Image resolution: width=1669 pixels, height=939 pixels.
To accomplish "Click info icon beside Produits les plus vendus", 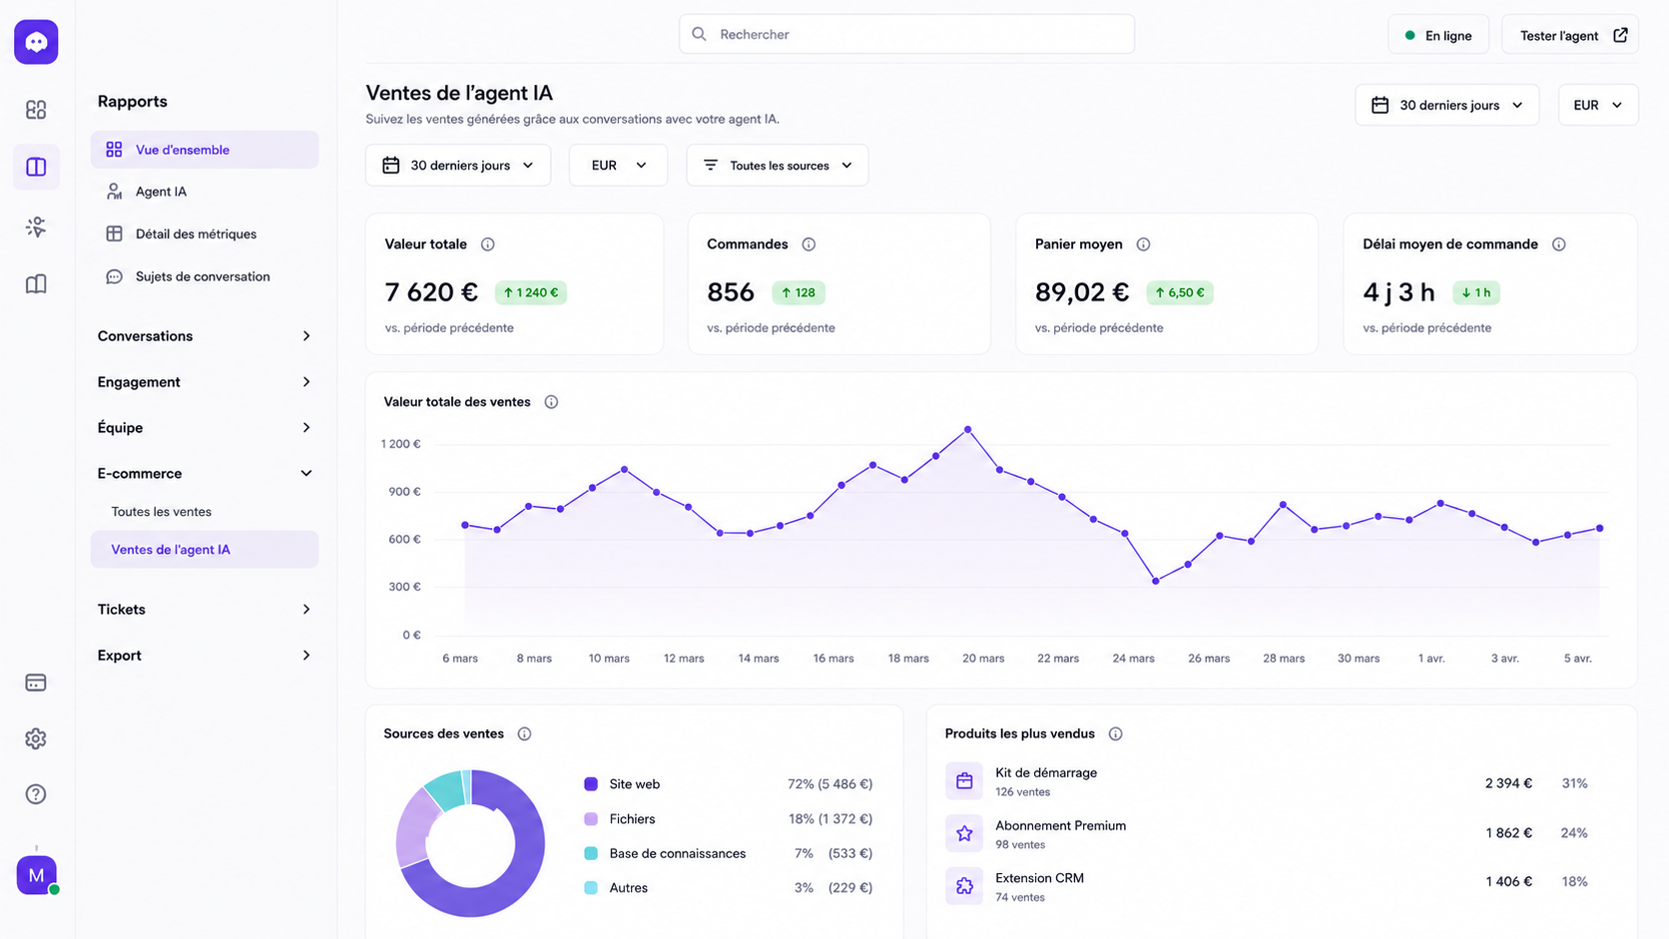I will [x=1116, y=733].
